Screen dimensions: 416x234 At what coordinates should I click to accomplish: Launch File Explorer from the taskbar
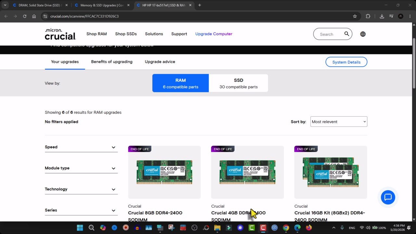pos(217,228)
